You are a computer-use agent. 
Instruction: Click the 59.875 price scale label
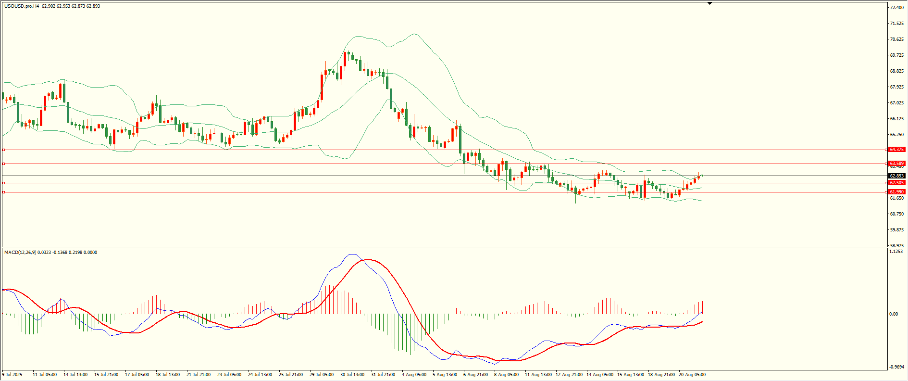point(897,230)
